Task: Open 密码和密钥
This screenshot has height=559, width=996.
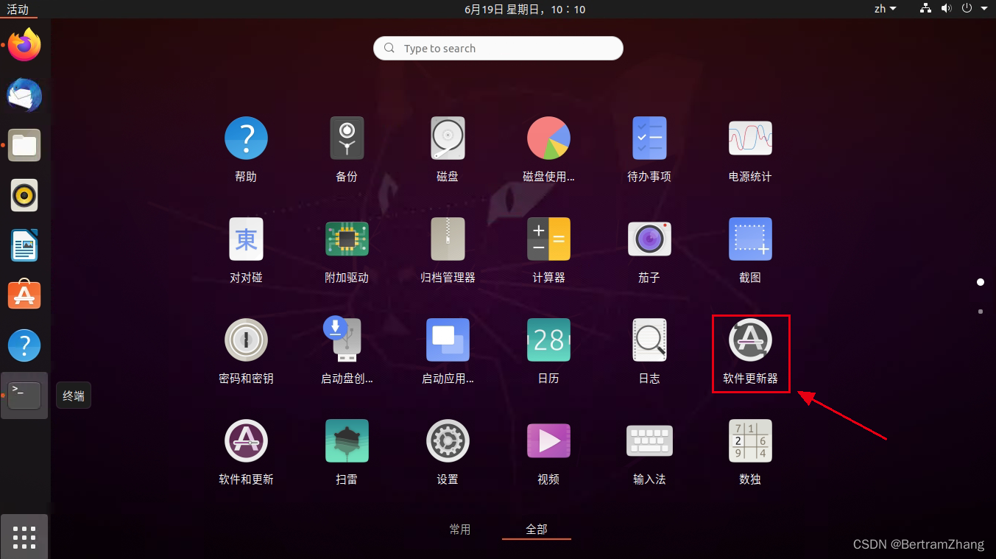Action: [x=246, y=352]
